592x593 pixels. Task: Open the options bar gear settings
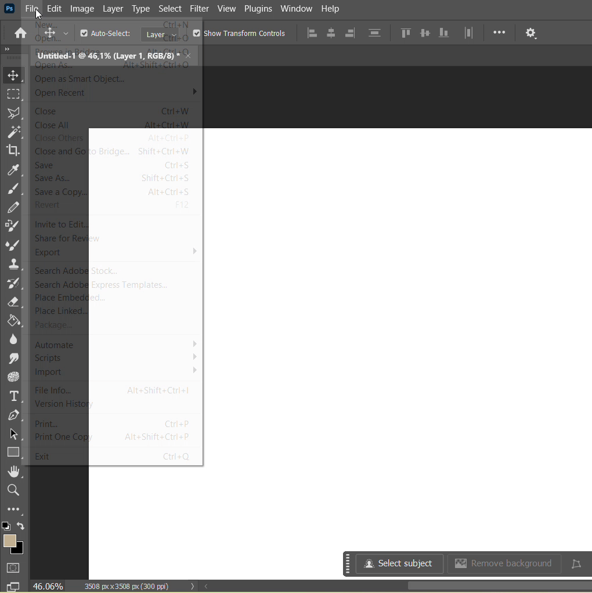(530, 33)
